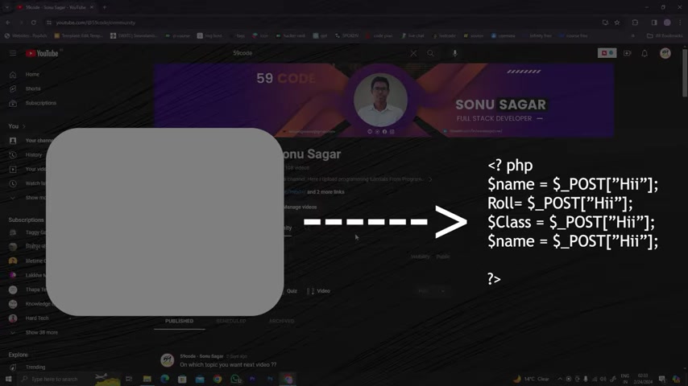Open the 'and 2 more links' link
The image size is (688, 386).
point(325,192)
